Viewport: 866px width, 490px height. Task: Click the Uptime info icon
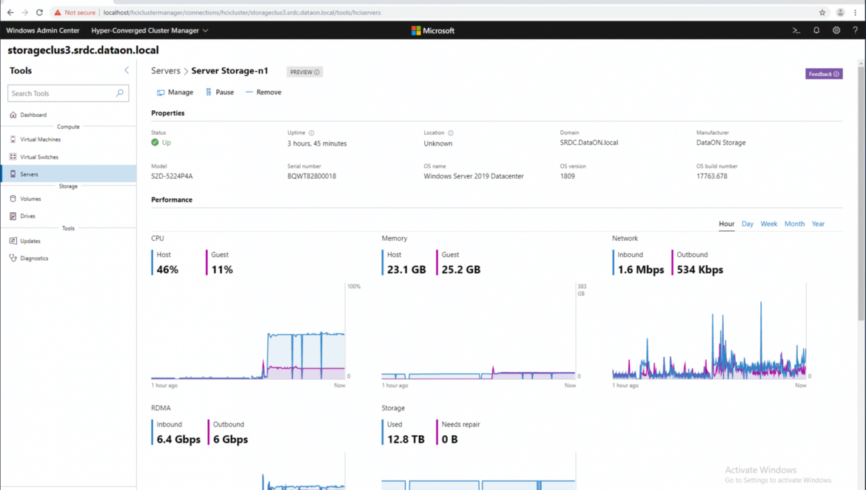[312, 133]
